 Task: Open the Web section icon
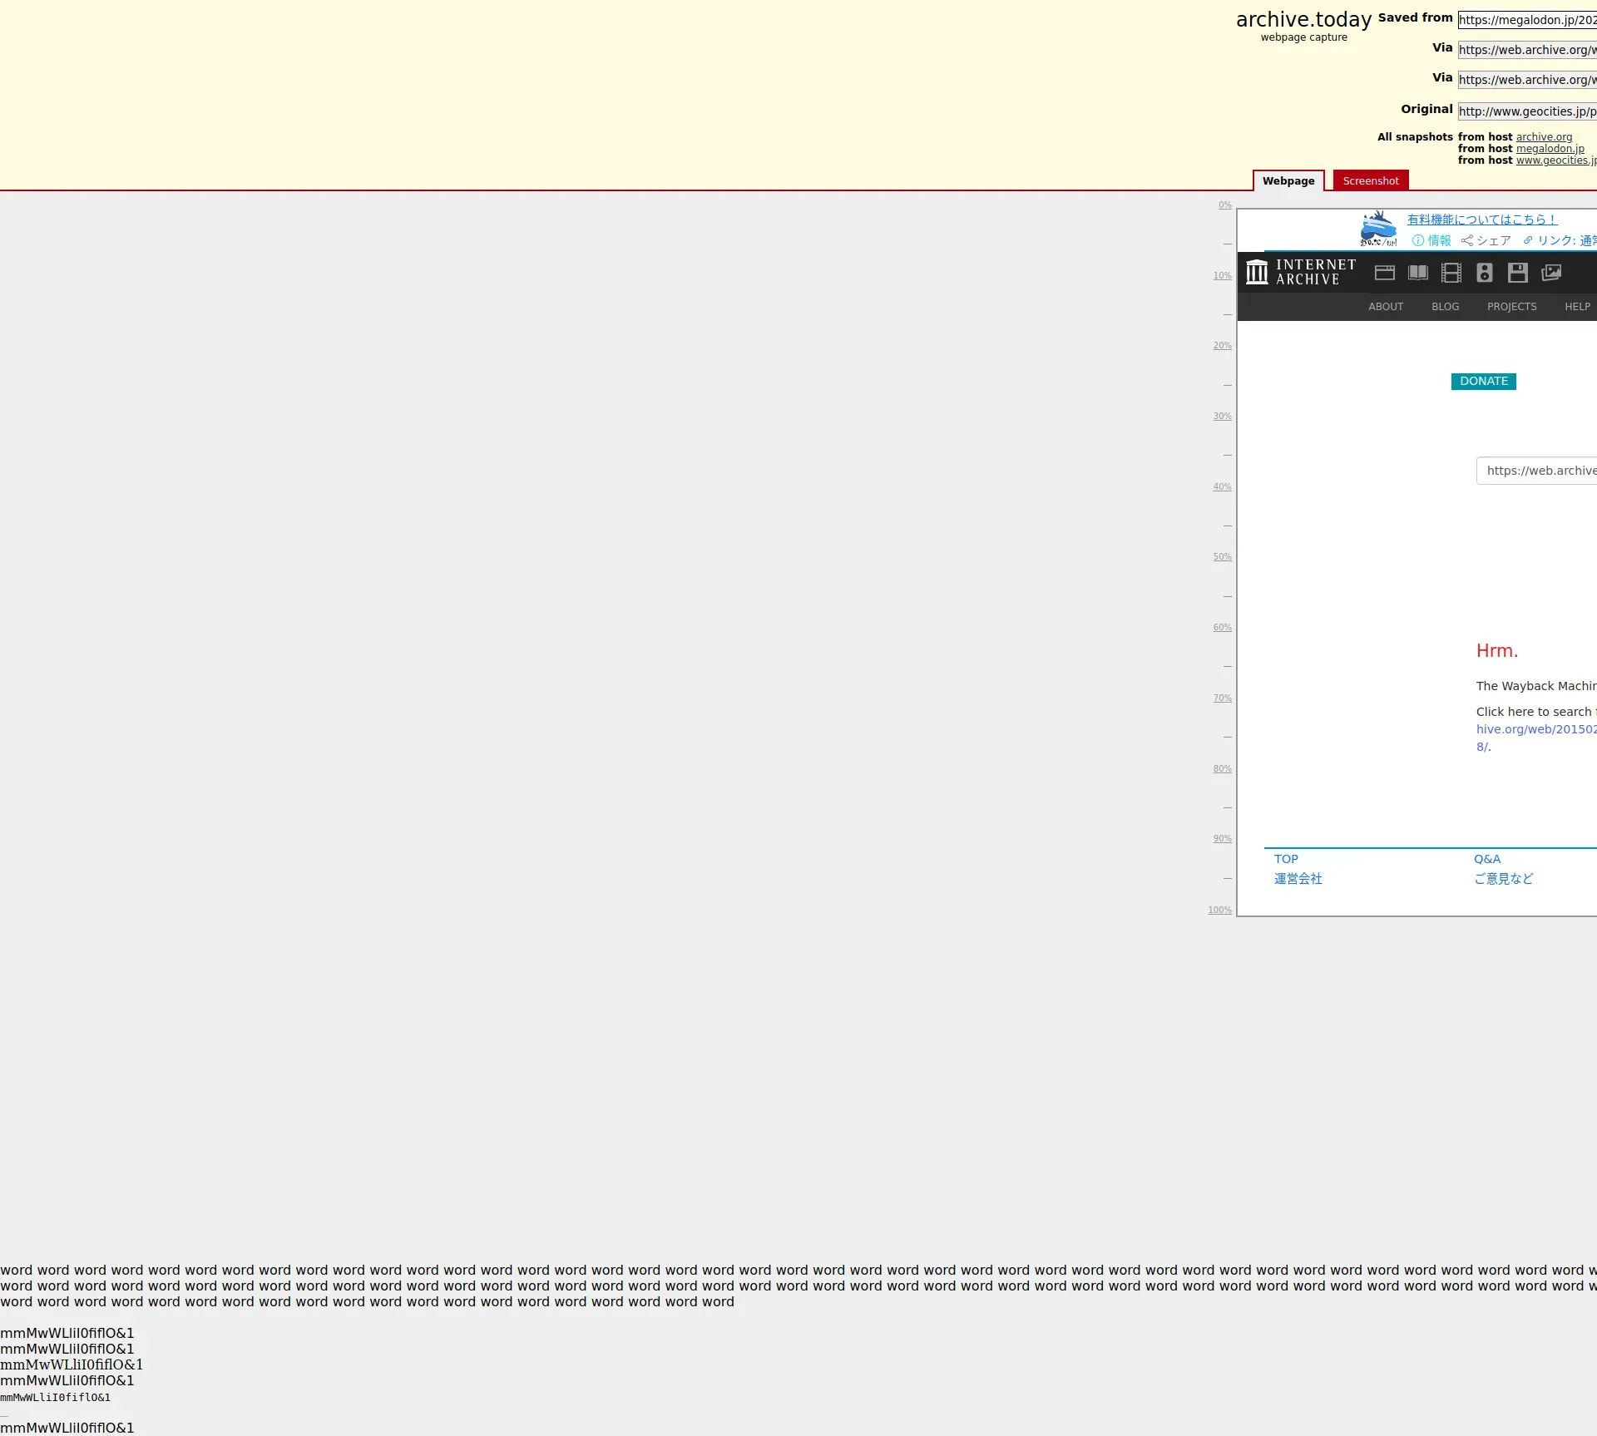pyautogui.click(x=1384, y=273)
